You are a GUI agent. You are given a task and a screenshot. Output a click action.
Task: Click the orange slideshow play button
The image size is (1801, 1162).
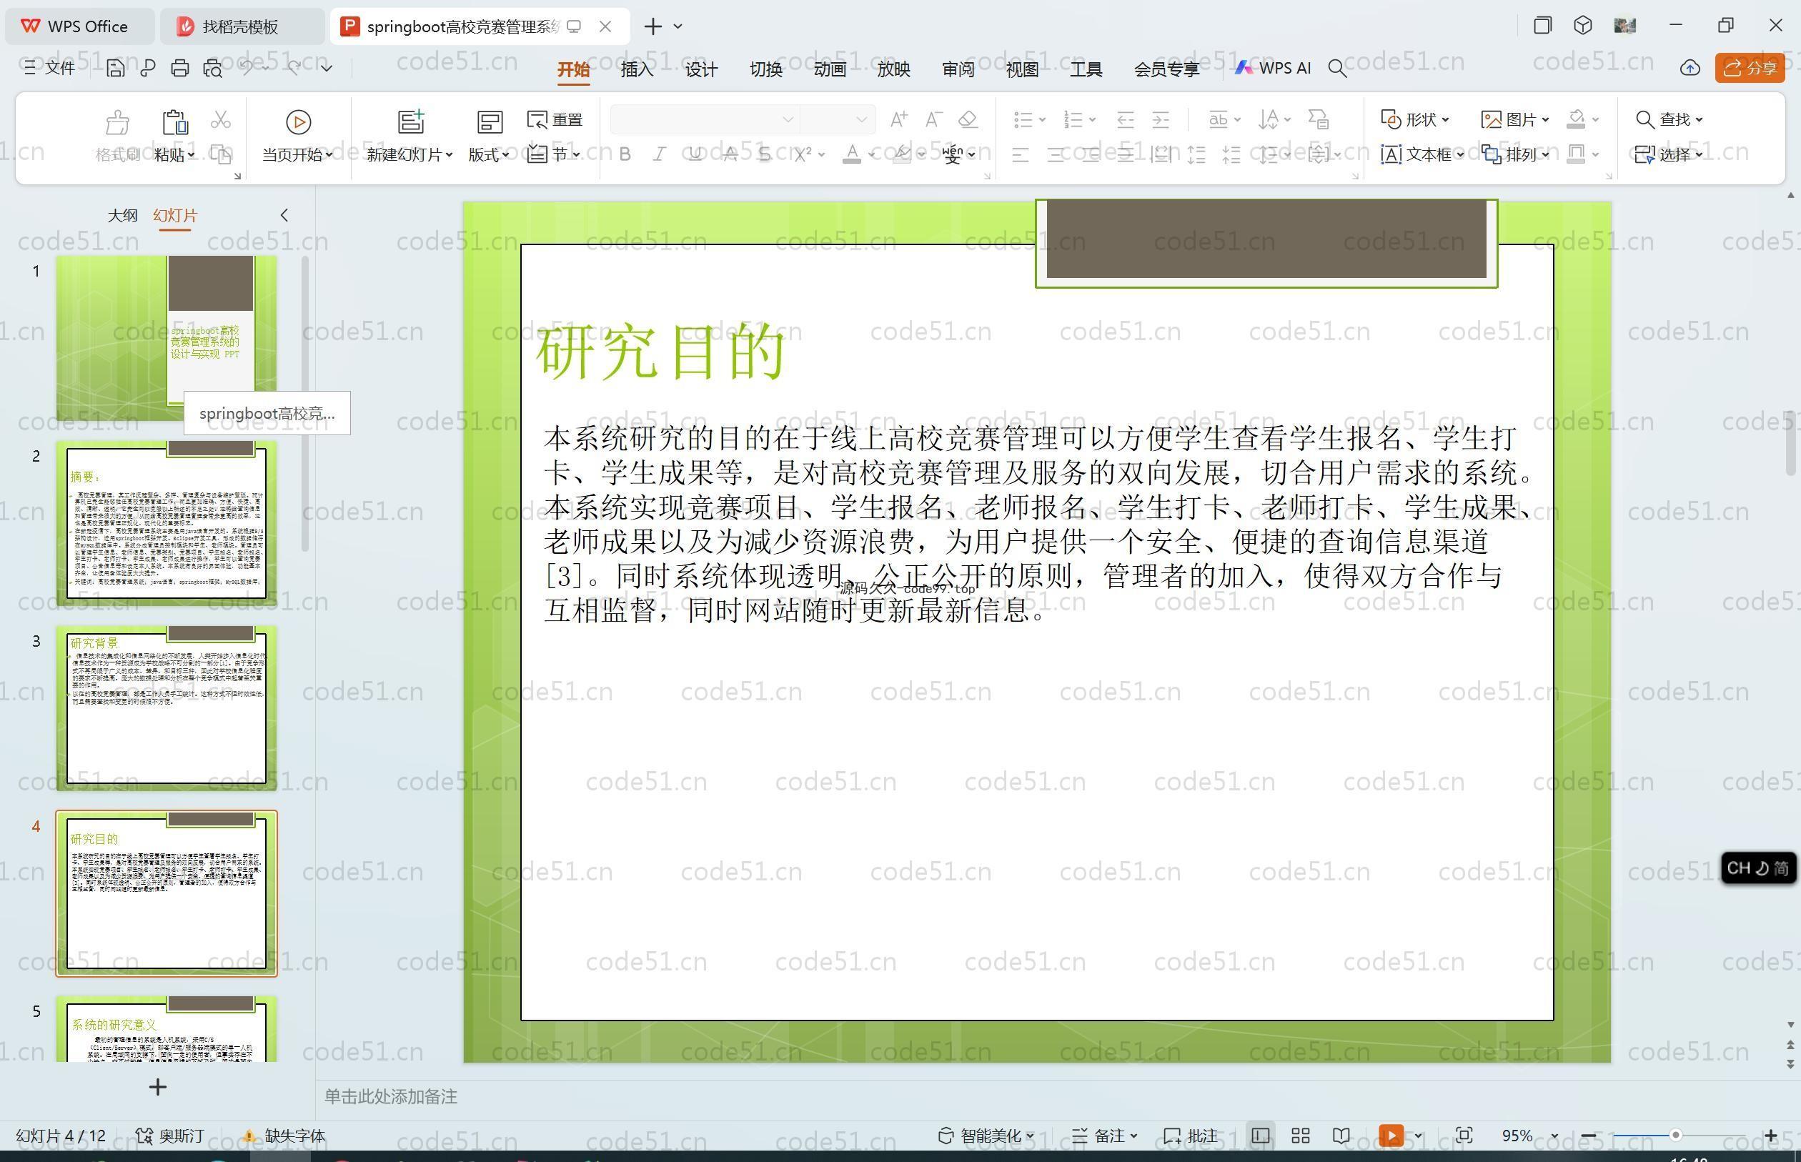1391,1136
